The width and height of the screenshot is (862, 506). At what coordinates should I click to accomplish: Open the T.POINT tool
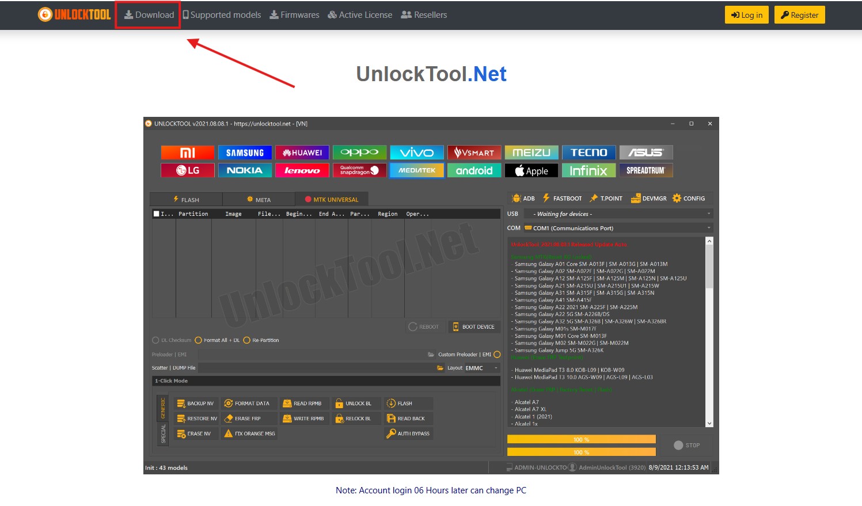606,199
